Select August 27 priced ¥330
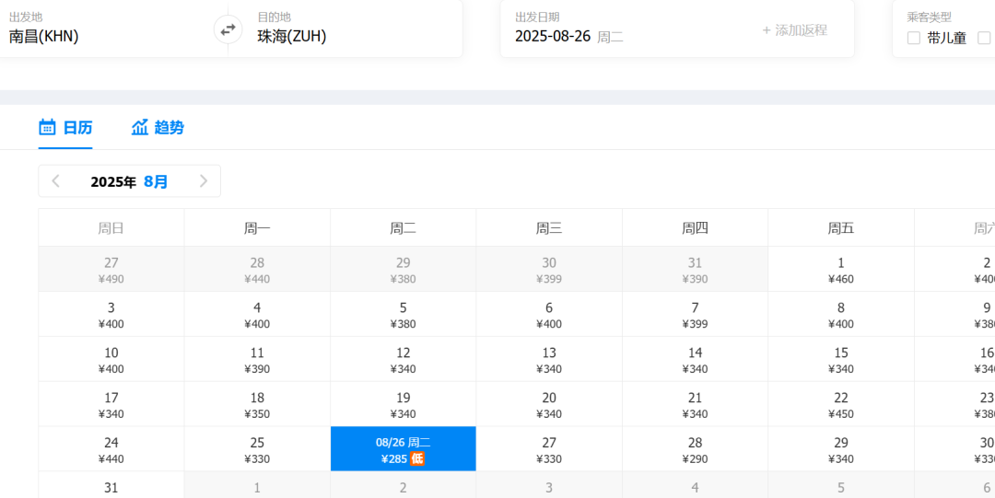This screenshot has width=995, height=498. [x=549, y=449]
